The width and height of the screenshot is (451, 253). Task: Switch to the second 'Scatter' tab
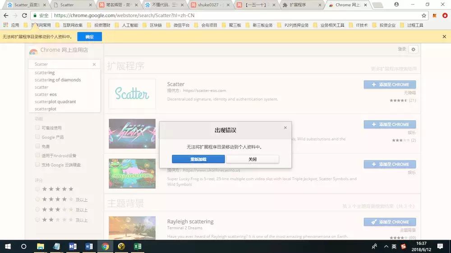[x=71, y=5]
